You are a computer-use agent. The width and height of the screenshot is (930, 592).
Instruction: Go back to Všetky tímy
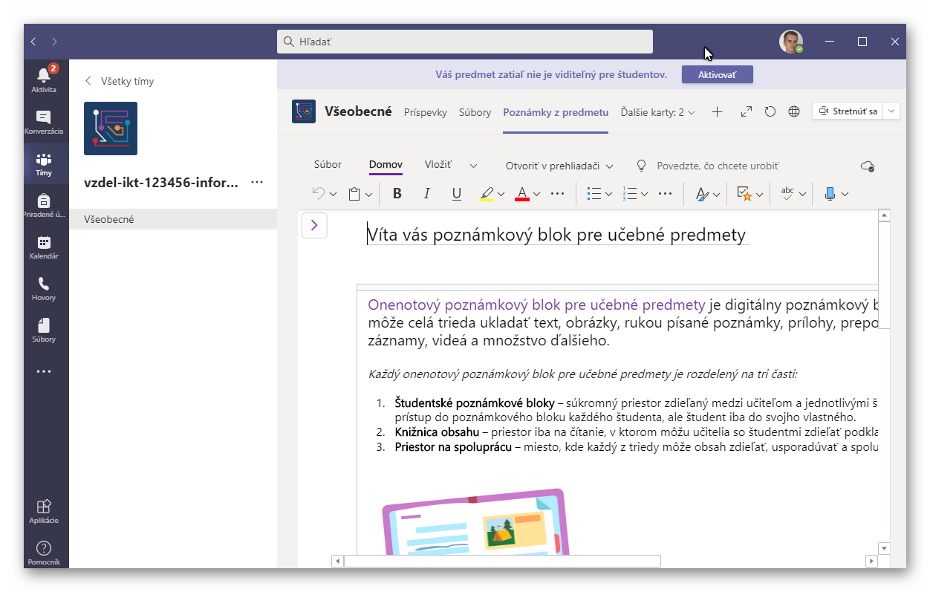pos(120,81)
